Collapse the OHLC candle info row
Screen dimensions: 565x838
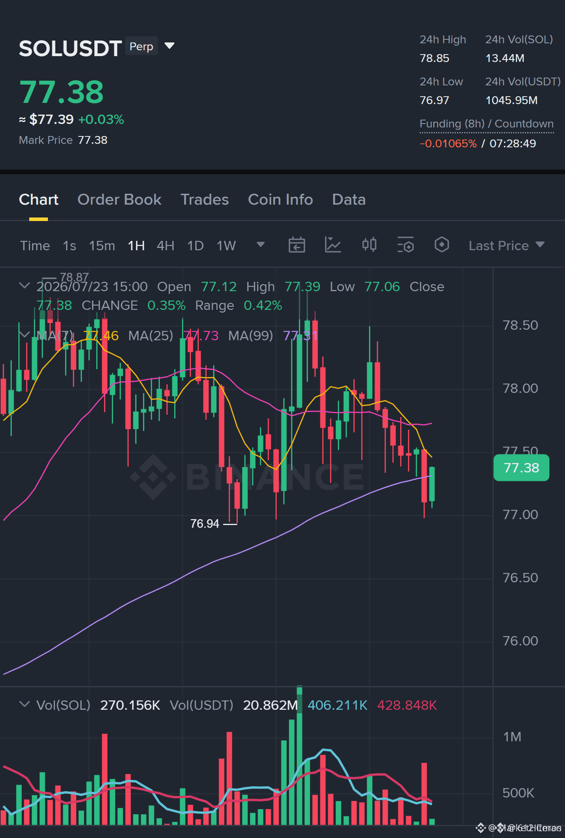point(24,286)
